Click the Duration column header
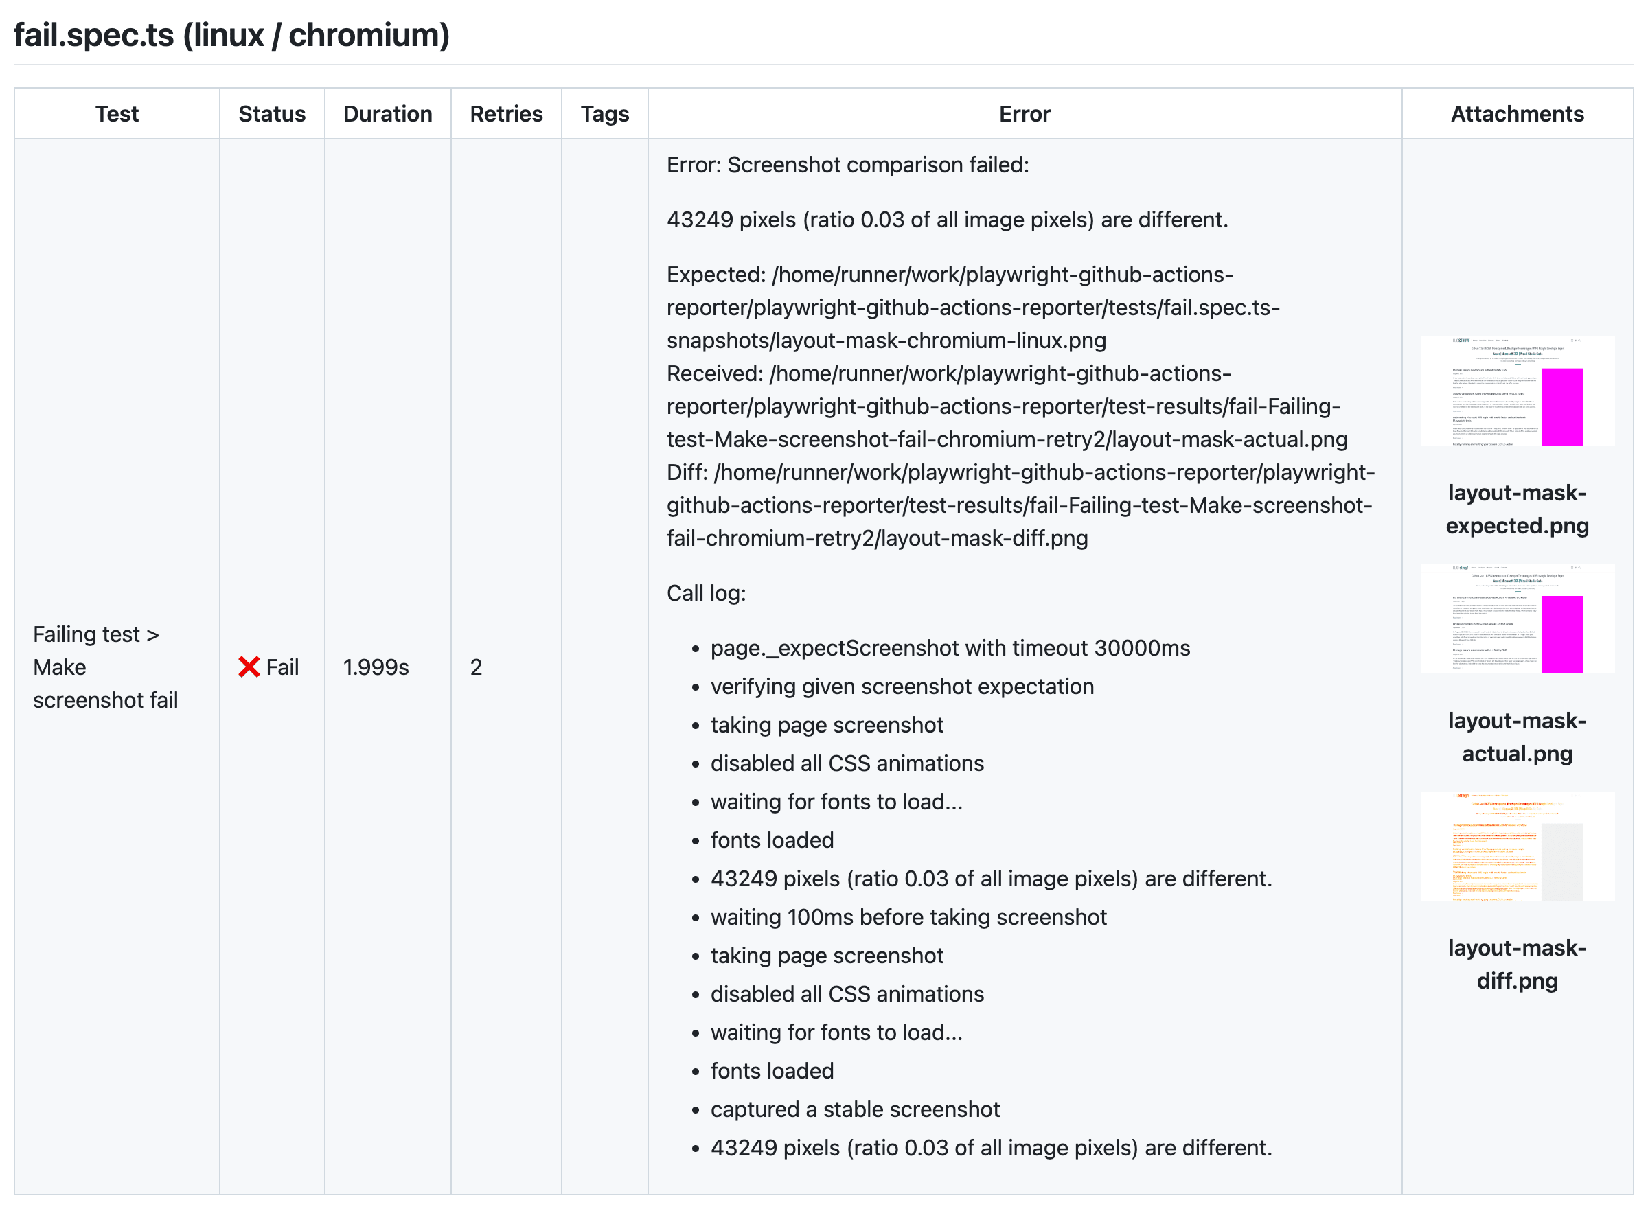 [x=387, y=114]
